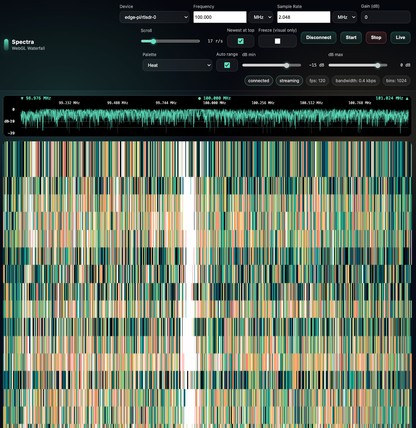Click the Scroll speed slider handle
416x428 pixels.
(153, 41)
